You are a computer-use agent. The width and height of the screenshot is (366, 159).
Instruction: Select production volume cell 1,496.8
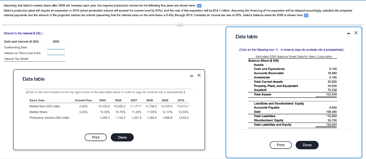[x=168, y=118]
